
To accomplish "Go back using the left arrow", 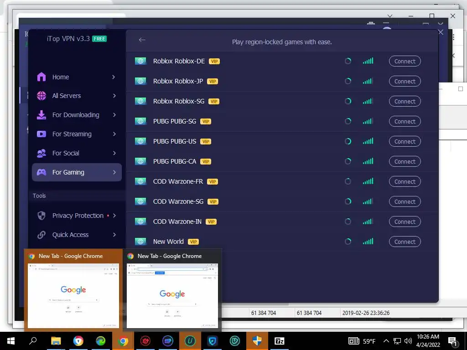I will point(142,40).
